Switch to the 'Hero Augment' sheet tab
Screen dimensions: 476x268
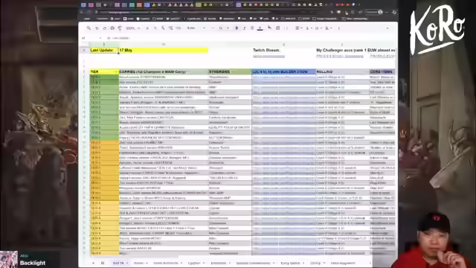(343, 263)
